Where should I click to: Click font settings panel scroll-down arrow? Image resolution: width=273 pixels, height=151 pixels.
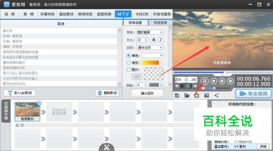170,84
